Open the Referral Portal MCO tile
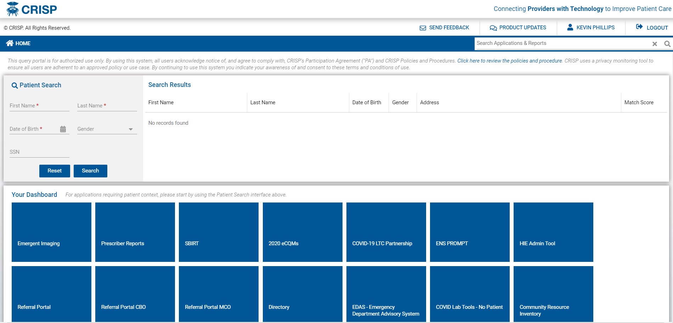 click(x=219, y=294)
